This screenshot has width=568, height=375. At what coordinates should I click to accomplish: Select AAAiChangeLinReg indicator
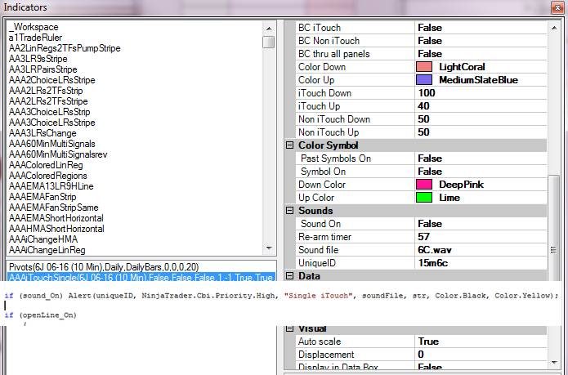(47, 250)
